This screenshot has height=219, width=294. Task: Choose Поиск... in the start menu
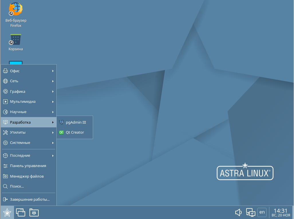click(x=29, y=186)
